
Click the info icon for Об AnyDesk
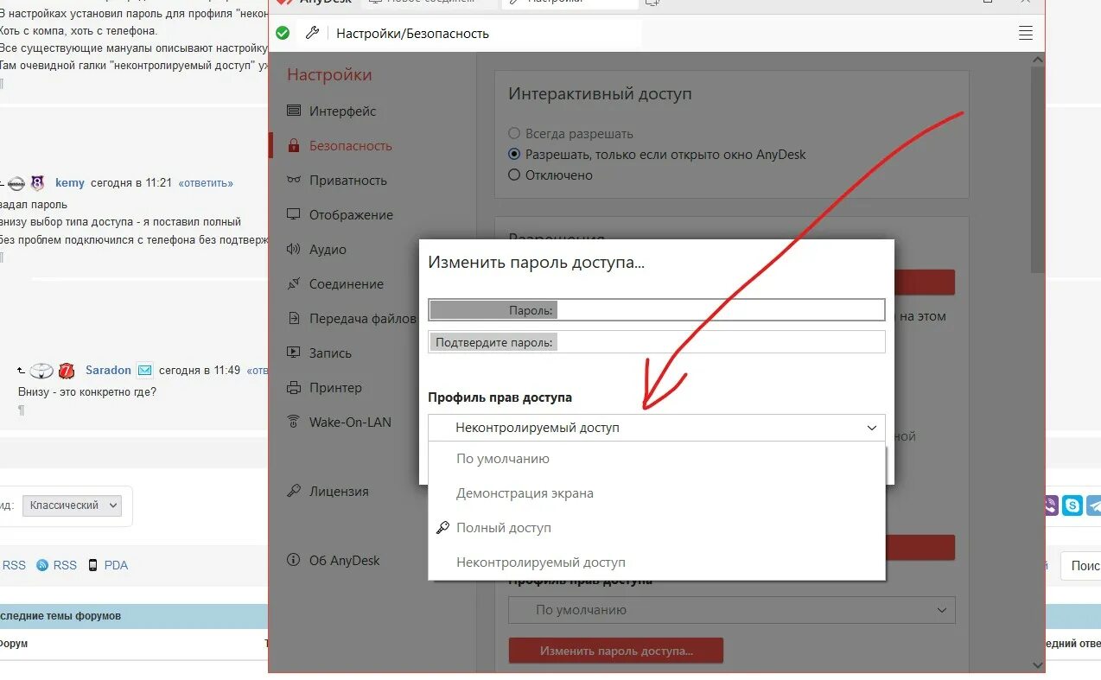click(294, 560)
